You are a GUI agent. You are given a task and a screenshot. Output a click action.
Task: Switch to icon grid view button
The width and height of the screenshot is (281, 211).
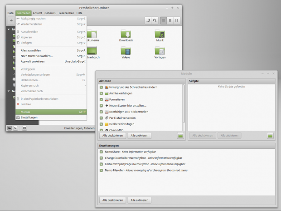pos(164,21)
